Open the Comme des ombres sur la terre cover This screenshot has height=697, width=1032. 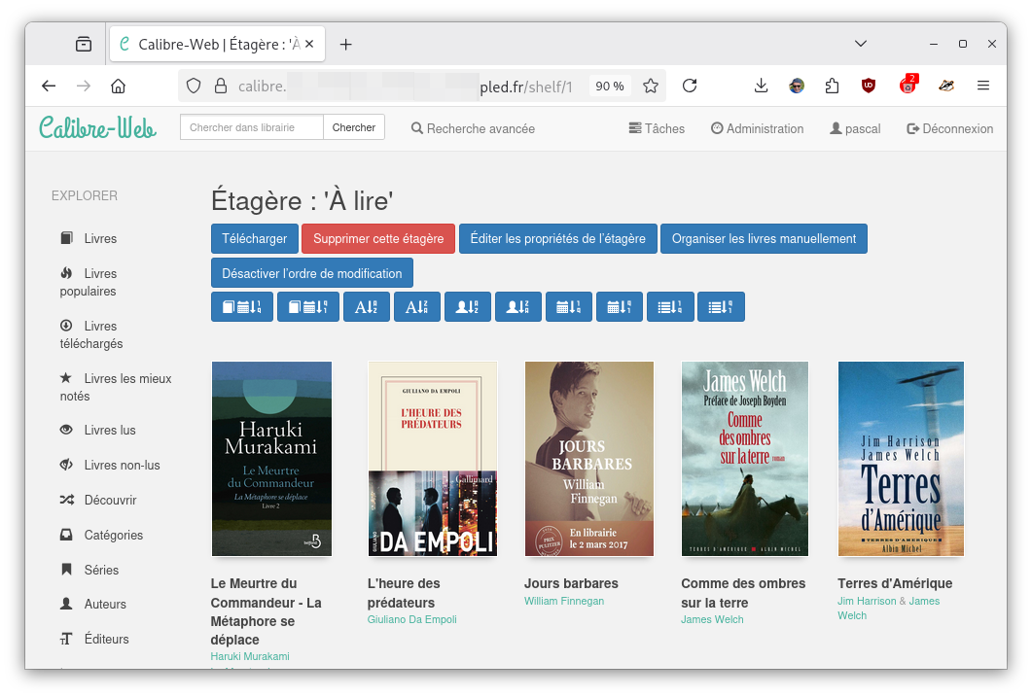point(745,459)
